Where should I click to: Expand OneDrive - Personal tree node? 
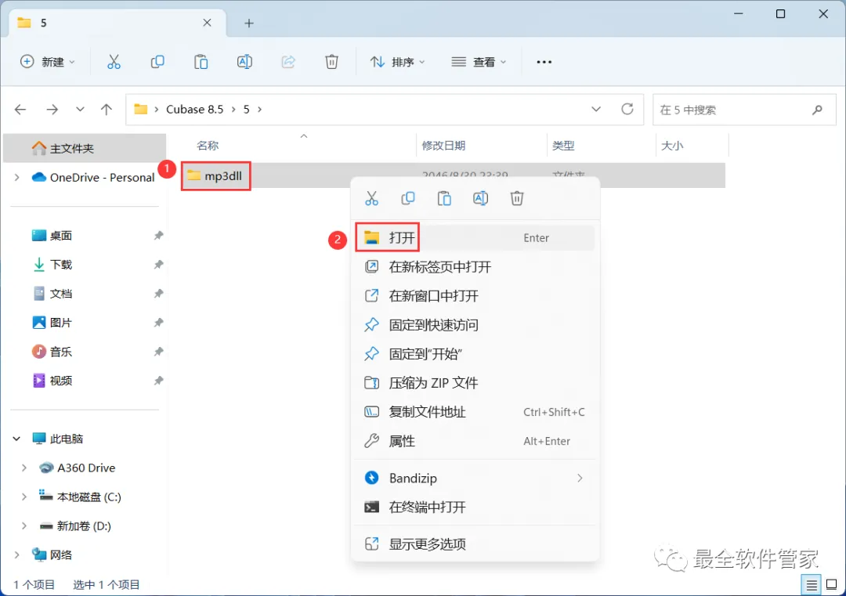17,178
